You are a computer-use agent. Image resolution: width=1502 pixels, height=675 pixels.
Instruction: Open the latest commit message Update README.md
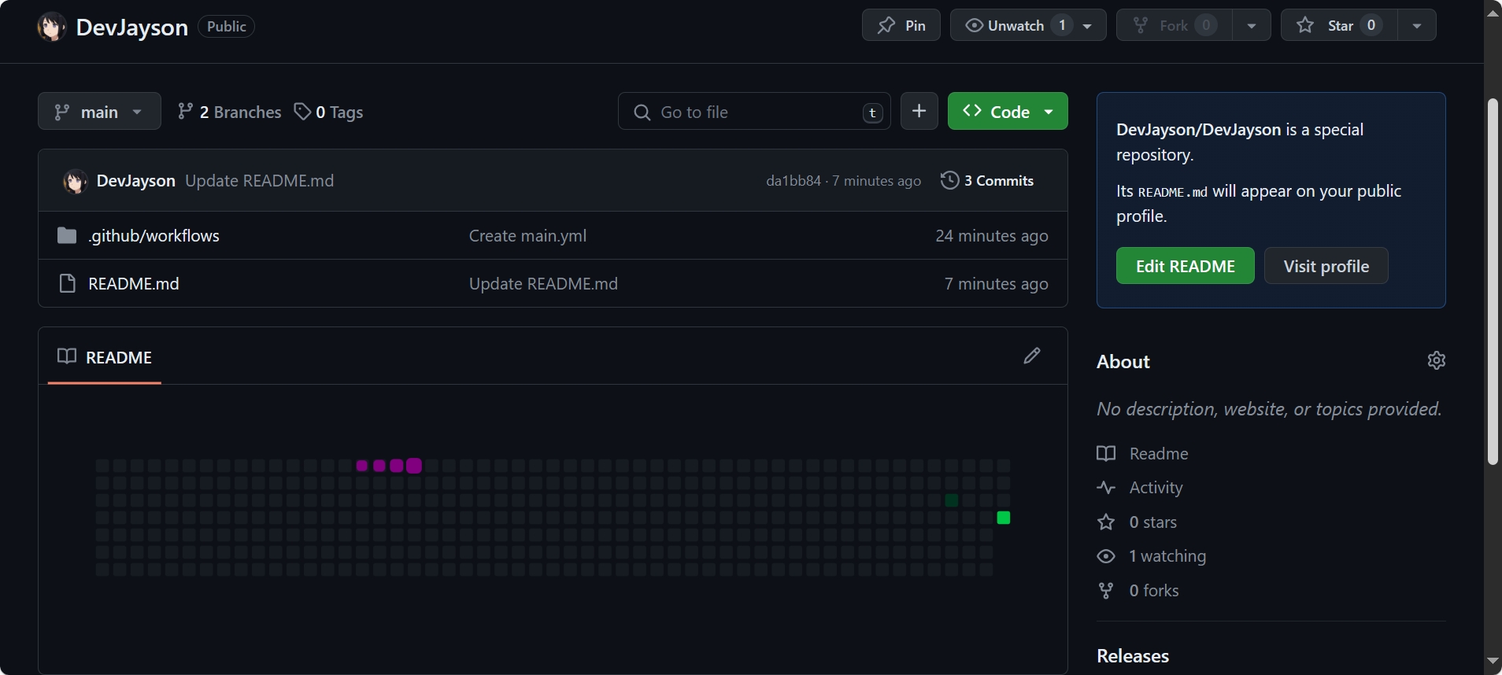(260, 181)
